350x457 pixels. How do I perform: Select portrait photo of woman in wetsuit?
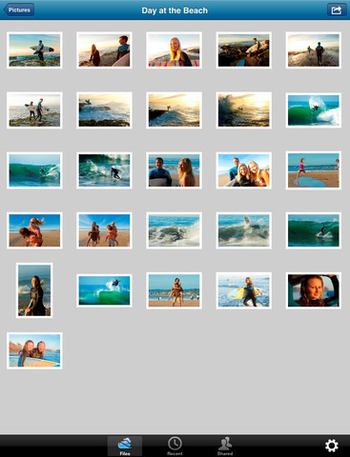click(x=34, y=290)
